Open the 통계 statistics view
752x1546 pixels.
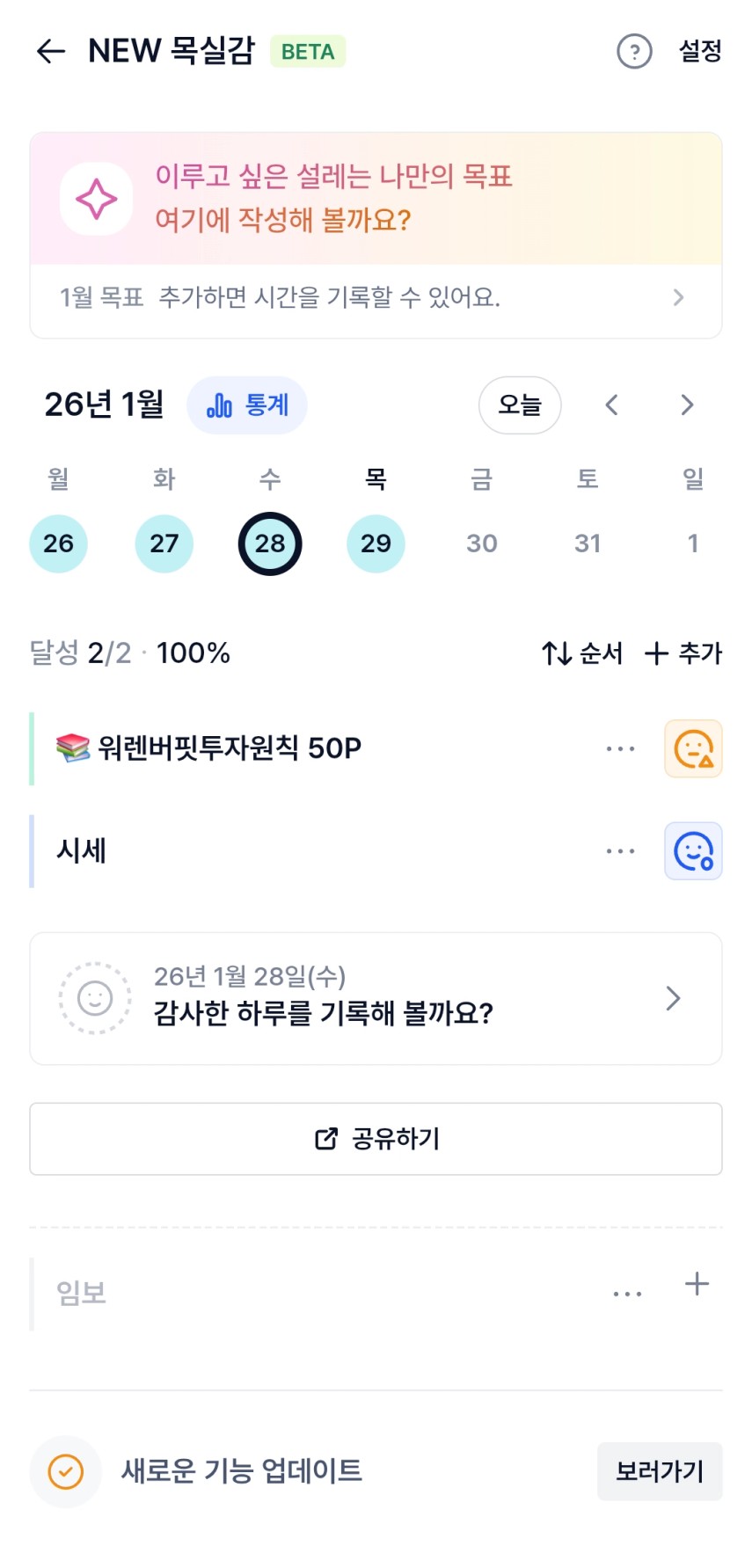[x=247, y=405]
